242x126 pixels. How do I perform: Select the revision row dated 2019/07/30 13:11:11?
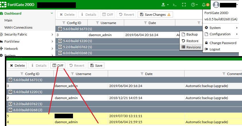[124, 116]
